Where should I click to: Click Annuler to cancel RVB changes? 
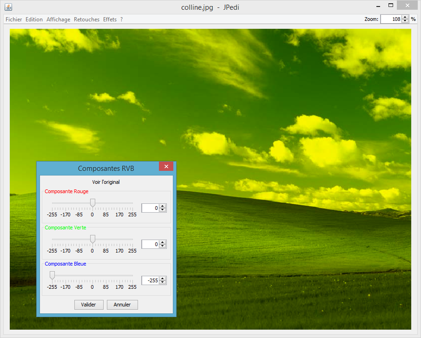pos(122,305)
